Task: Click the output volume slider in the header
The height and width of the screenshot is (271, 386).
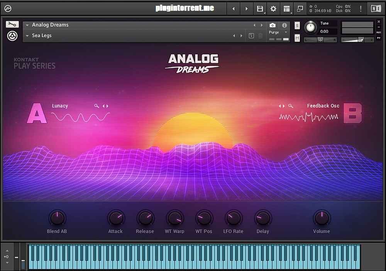Action: pos(357,40)
